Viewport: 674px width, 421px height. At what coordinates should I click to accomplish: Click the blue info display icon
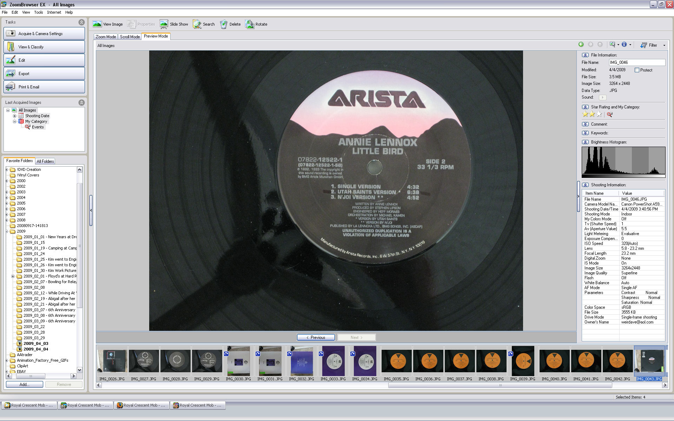coord(624,45)
